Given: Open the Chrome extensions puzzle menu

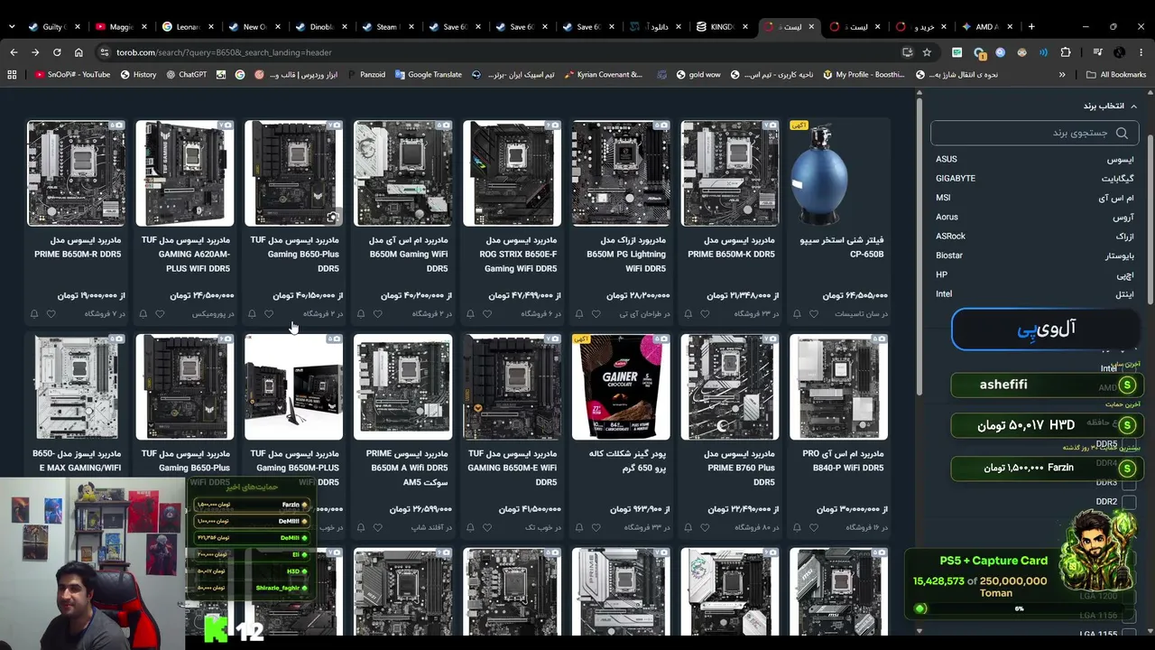Looking at the screenshot, I should 1066,52.
